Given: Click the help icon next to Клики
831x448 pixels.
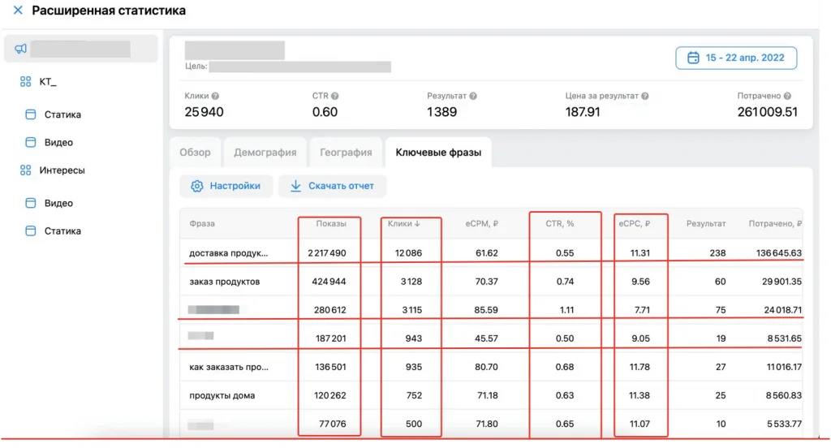Looking at the screenshot, I should (215, 96).
